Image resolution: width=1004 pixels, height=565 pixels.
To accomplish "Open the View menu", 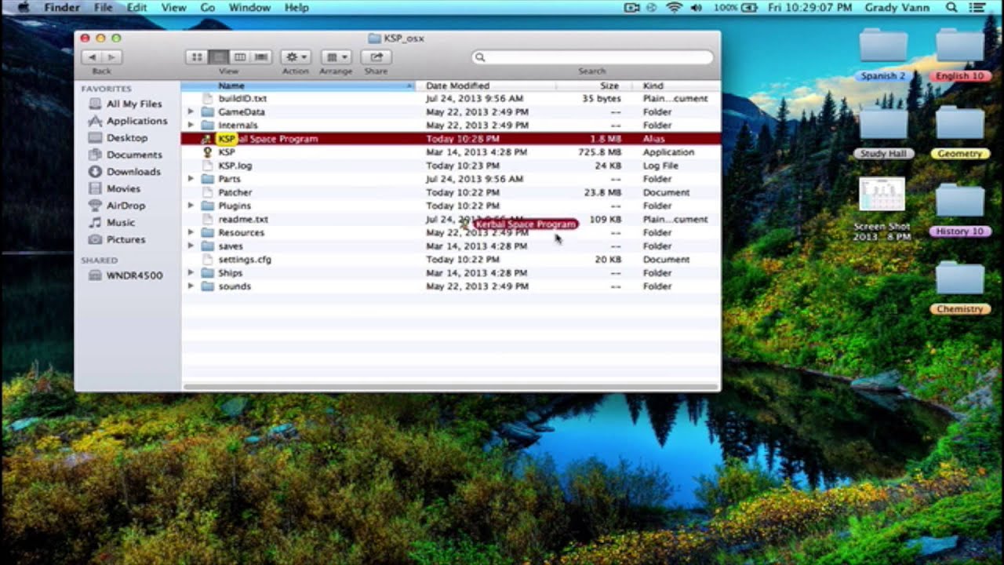I will pos(173,7).
